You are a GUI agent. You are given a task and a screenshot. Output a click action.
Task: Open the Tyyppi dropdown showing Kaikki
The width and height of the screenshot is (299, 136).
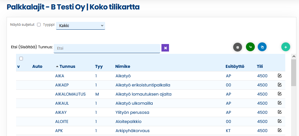click(81, 26)
